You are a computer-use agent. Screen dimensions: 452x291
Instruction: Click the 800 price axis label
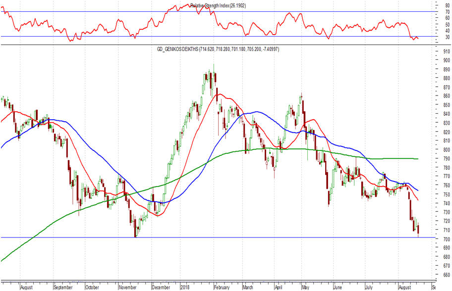pyautogui.click(x=447, y=149)
